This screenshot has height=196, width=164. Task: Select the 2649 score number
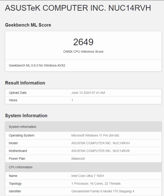[83, 42]
